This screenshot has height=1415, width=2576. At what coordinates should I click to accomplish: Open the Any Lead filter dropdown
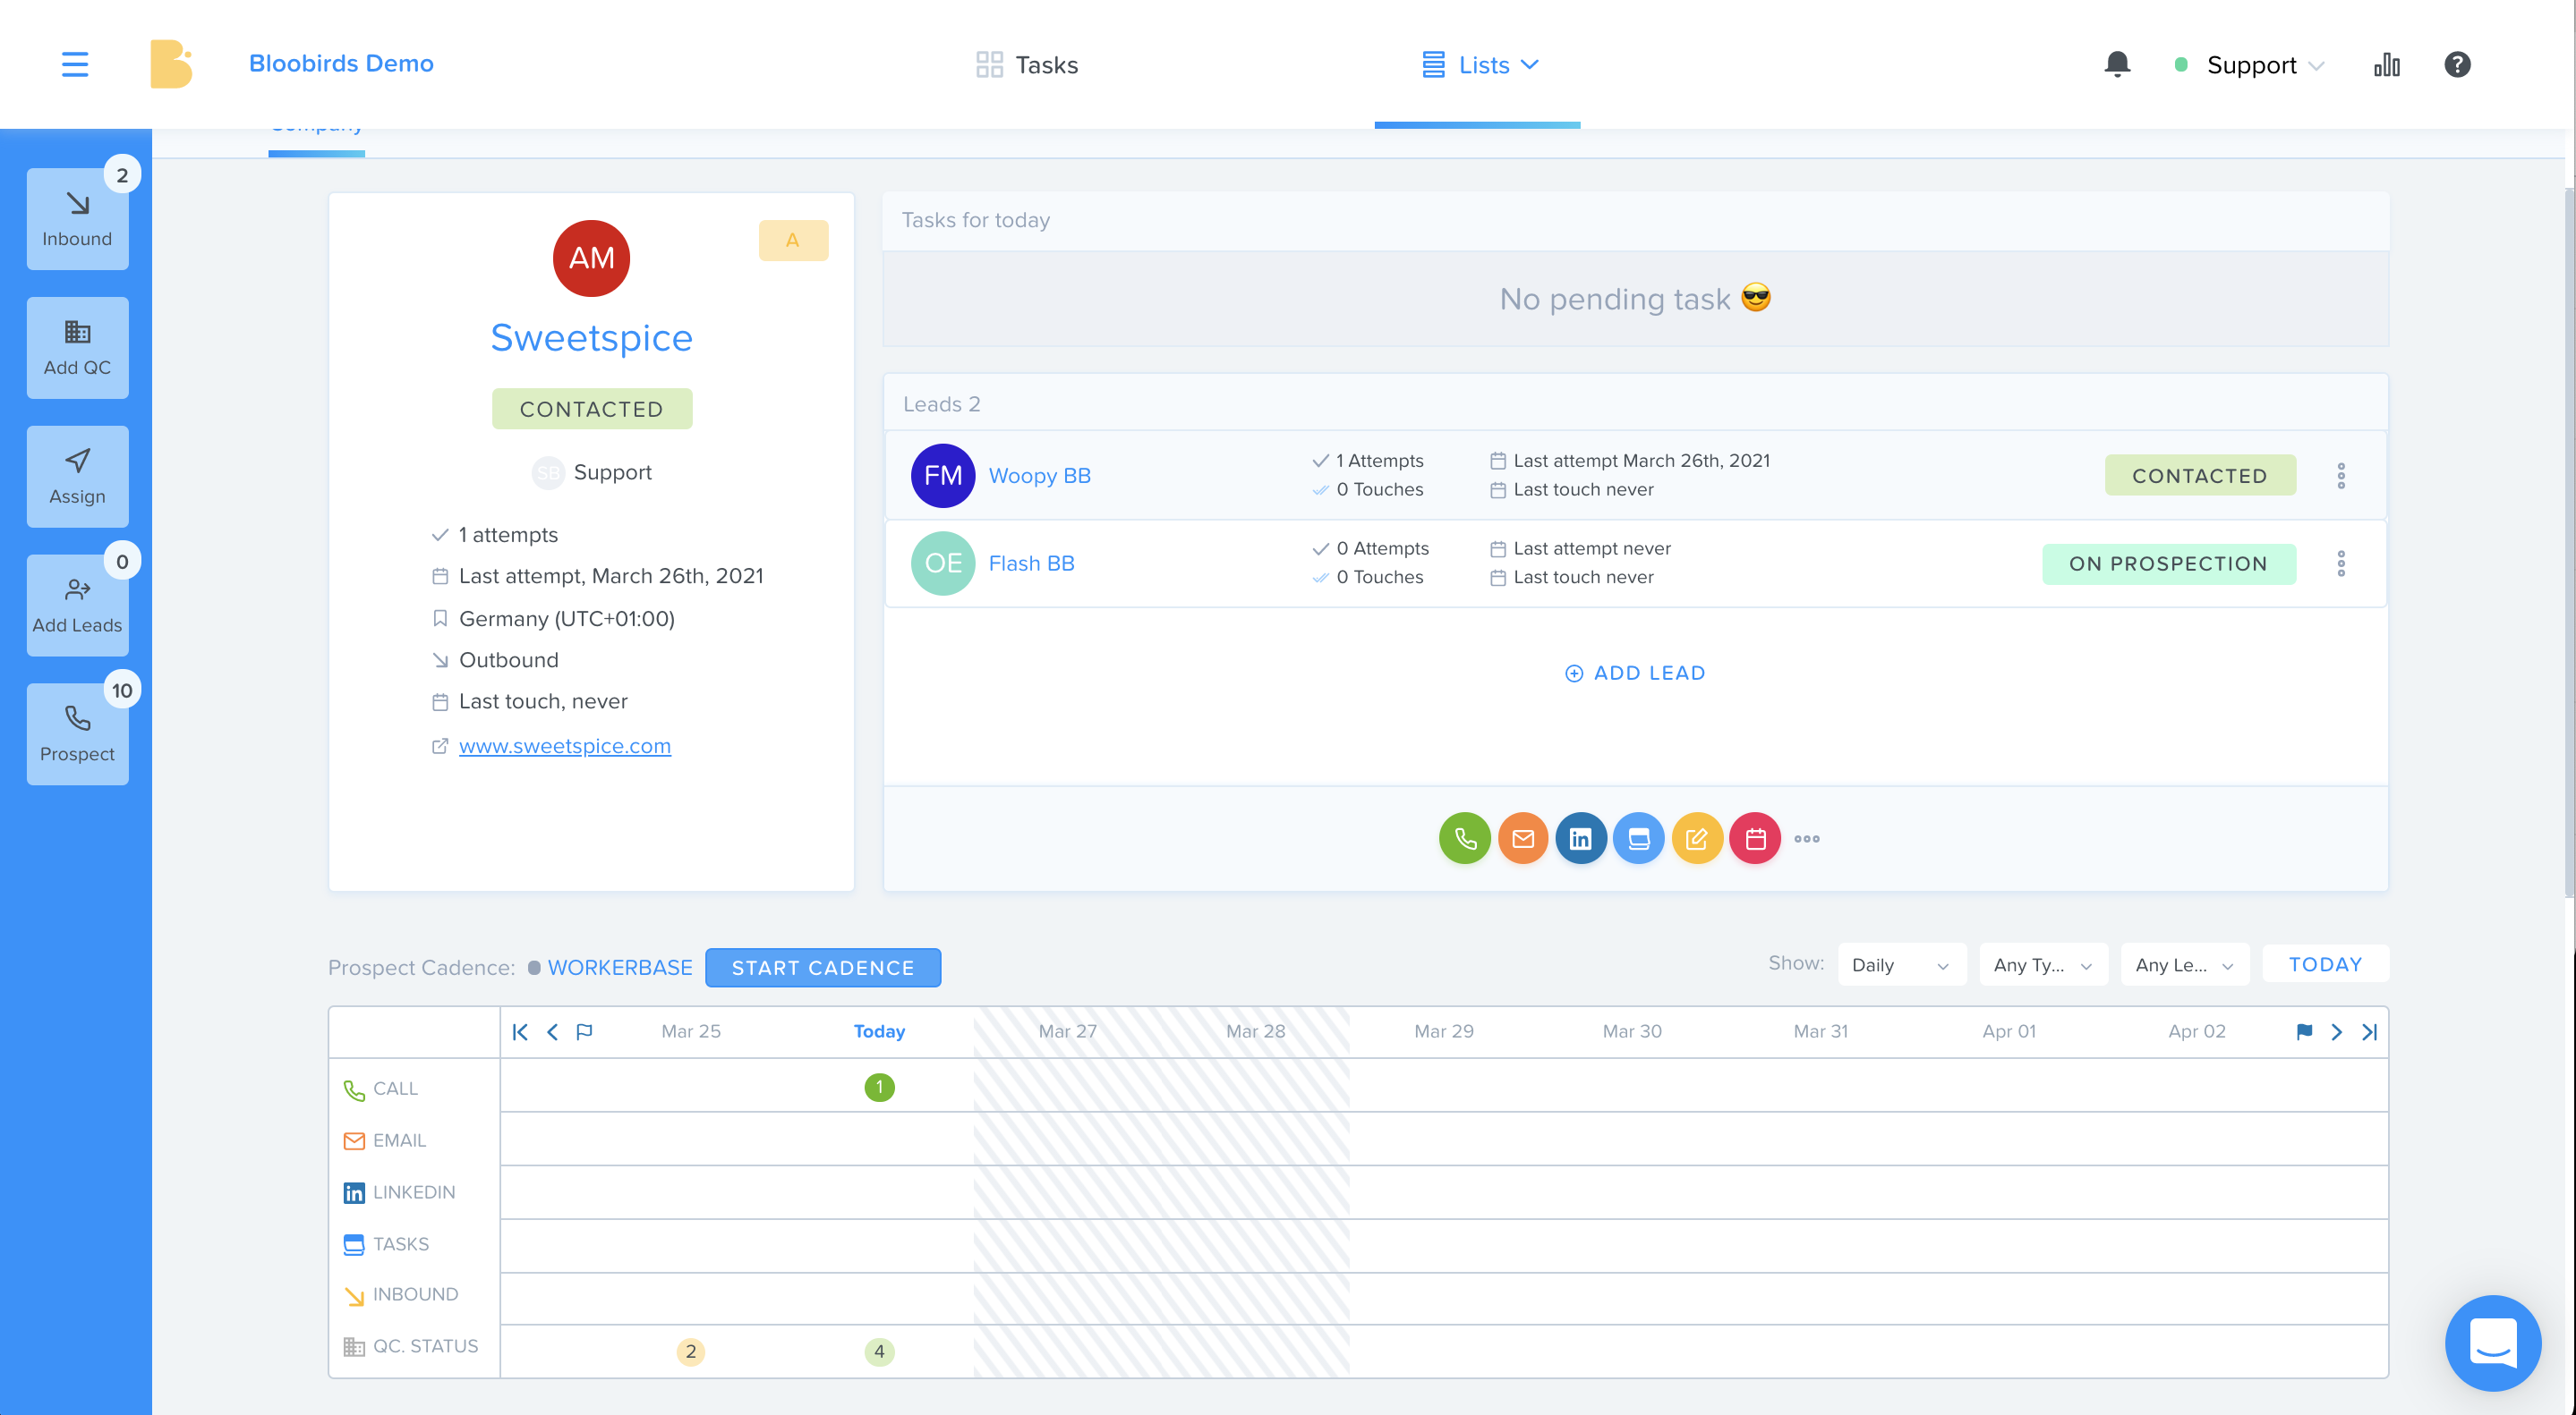2185,964
